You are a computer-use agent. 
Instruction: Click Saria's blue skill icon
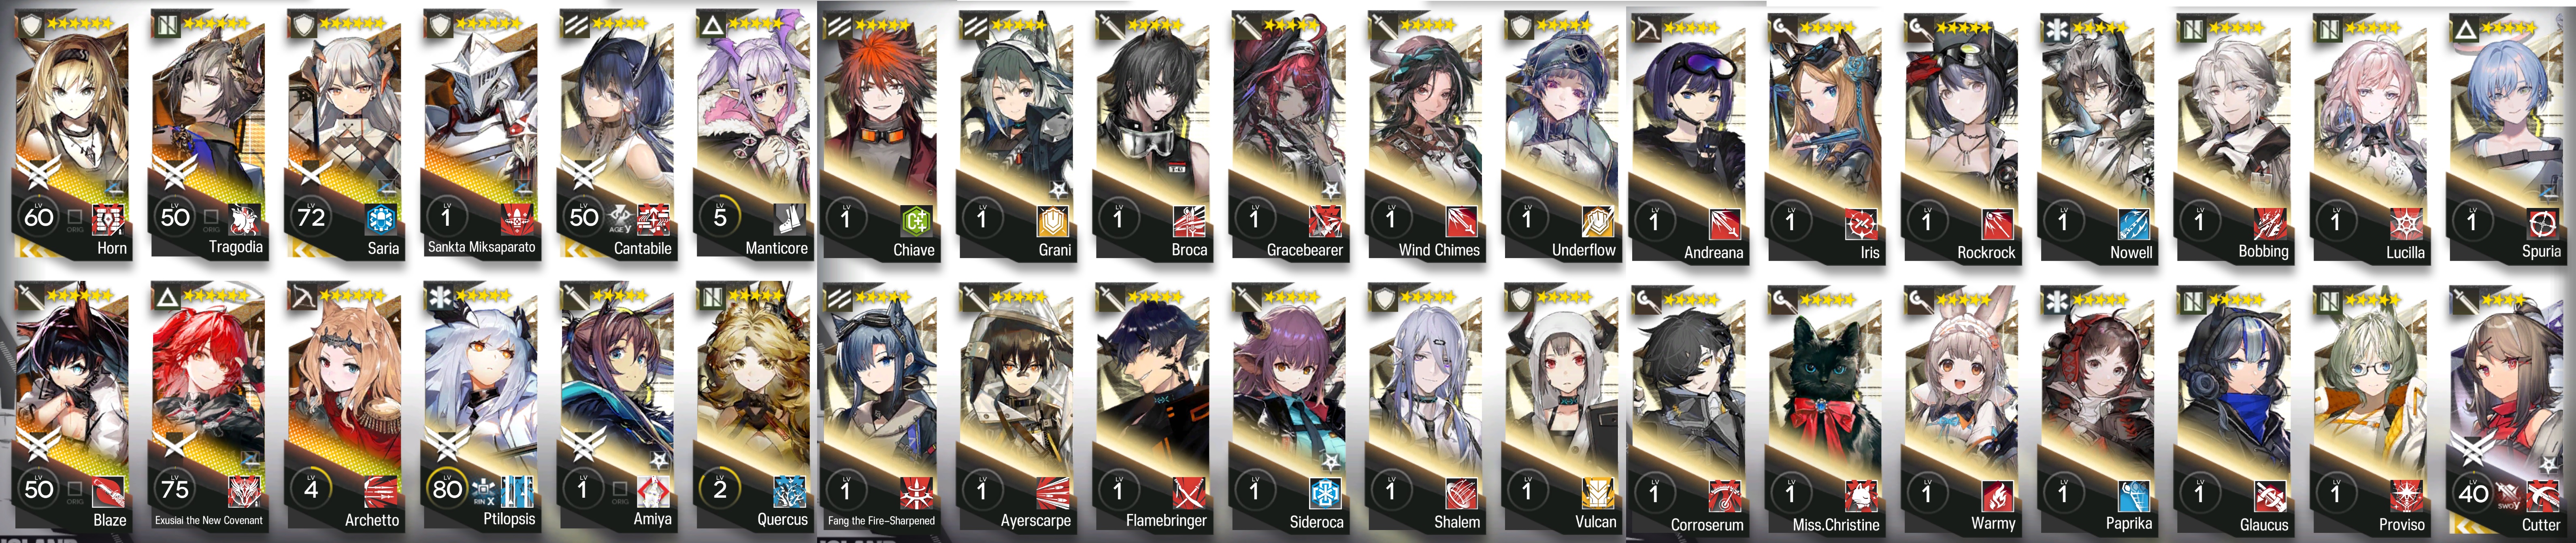[x=381, y=219]
